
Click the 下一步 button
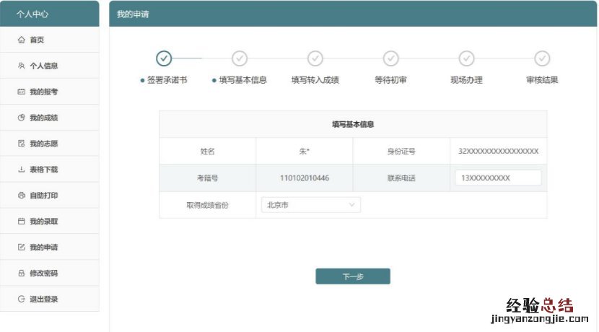click(x=352, y=276)
